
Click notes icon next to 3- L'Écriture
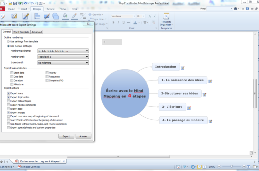coord(189,108)
